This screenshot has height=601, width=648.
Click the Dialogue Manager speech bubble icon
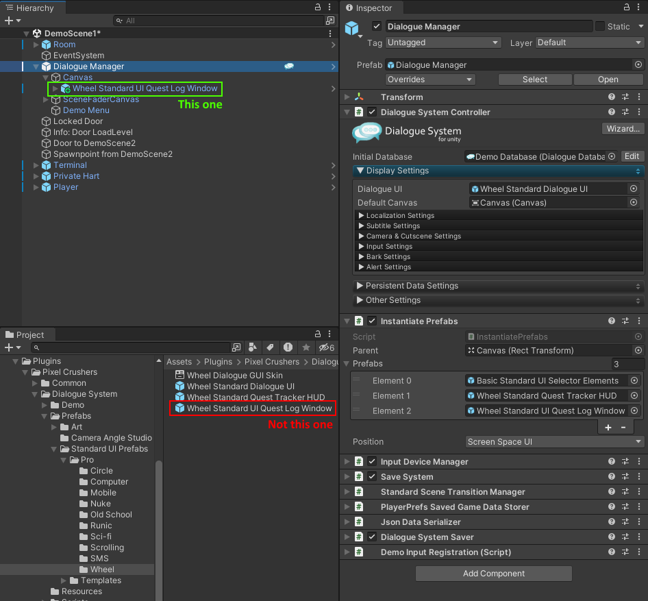[x=289, y=66]
